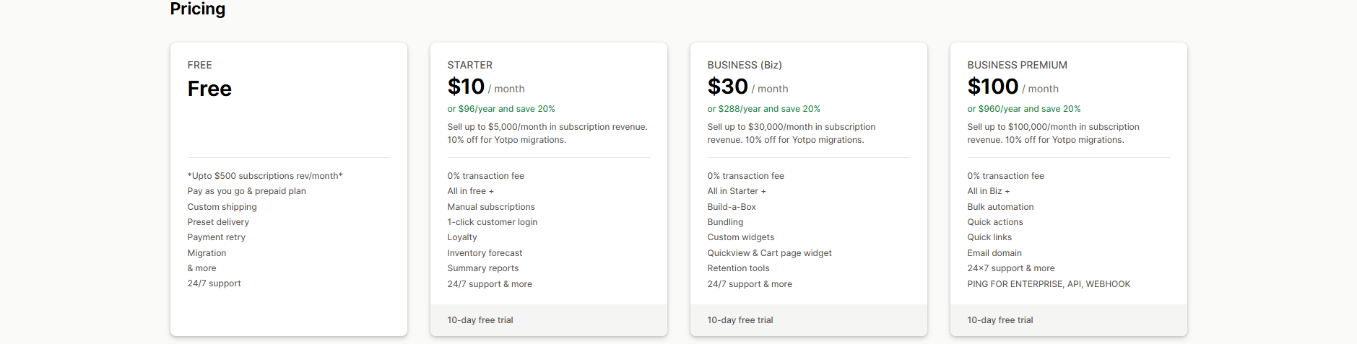
Task: Click the Build-a-Box feature in Biz plan
Action: [x=731, y=207]
